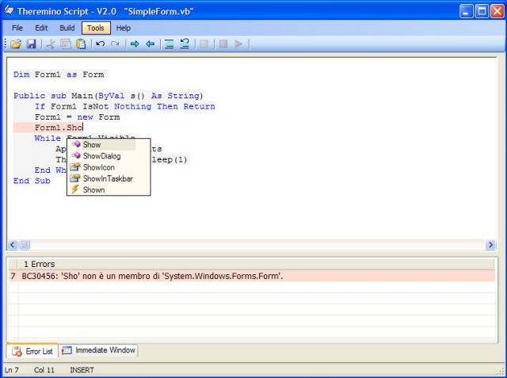Pick ShowDialog in the autocomplete popup

click(x=101, y=156)
